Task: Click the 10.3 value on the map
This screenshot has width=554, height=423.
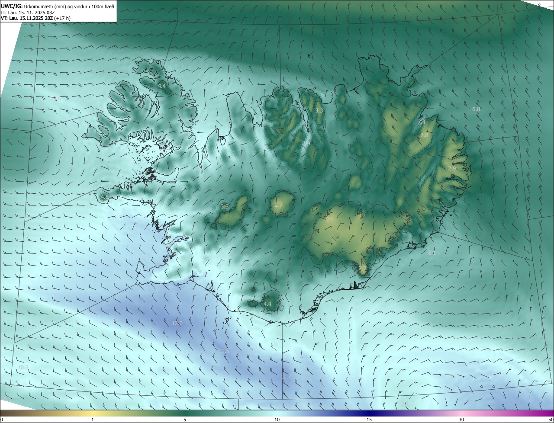Action: pyautogui.click(x=23, y=367)
